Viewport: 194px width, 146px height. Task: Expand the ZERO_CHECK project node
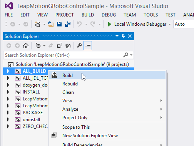8,126
